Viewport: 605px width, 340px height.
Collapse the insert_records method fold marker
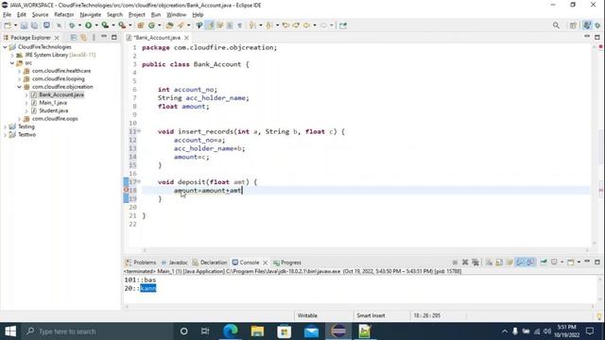139,131
